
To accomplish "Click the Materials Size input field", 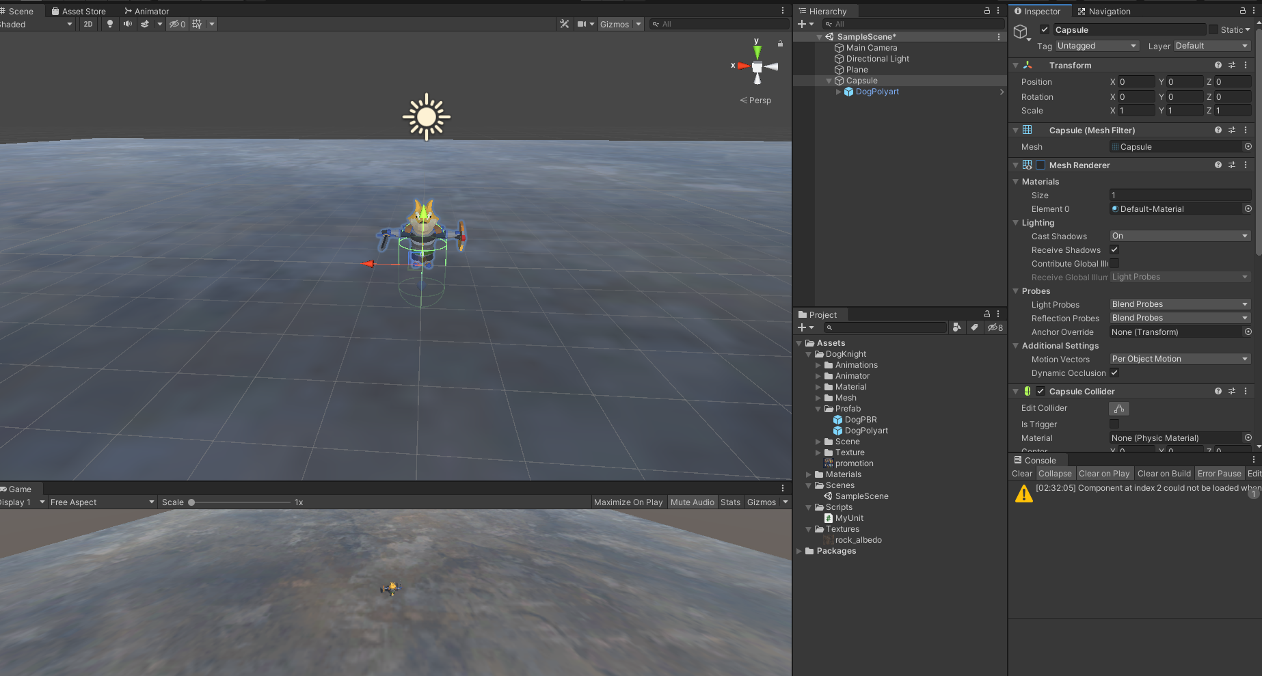I will click(x=1180, y=195).
